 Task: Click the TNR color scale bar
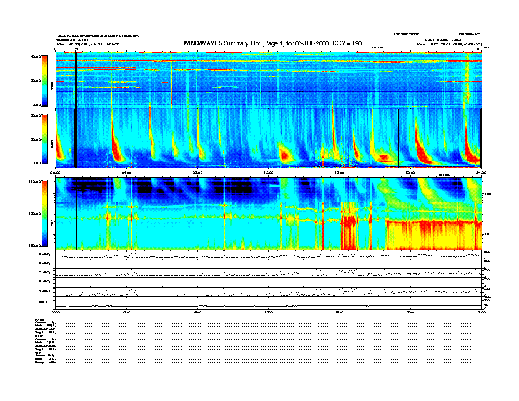click(x=45, y=214)
